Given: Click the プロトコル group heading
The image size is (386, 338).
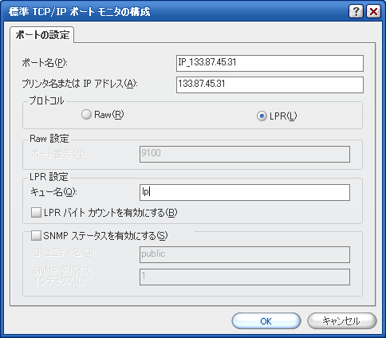Looking at the screenshot, I should pos(46,100).
